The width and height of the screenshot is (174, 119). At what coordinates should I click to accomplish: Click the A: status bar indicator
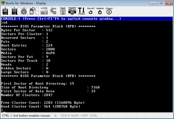tap(56, 116)
